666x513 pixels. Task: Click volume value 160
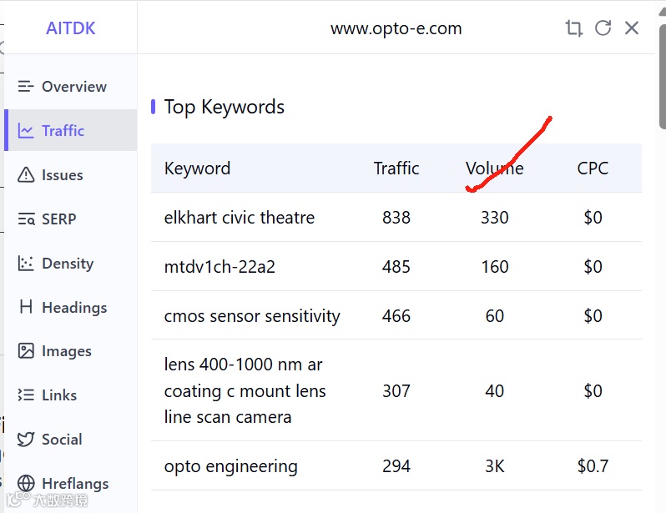[x=494, y=267]
